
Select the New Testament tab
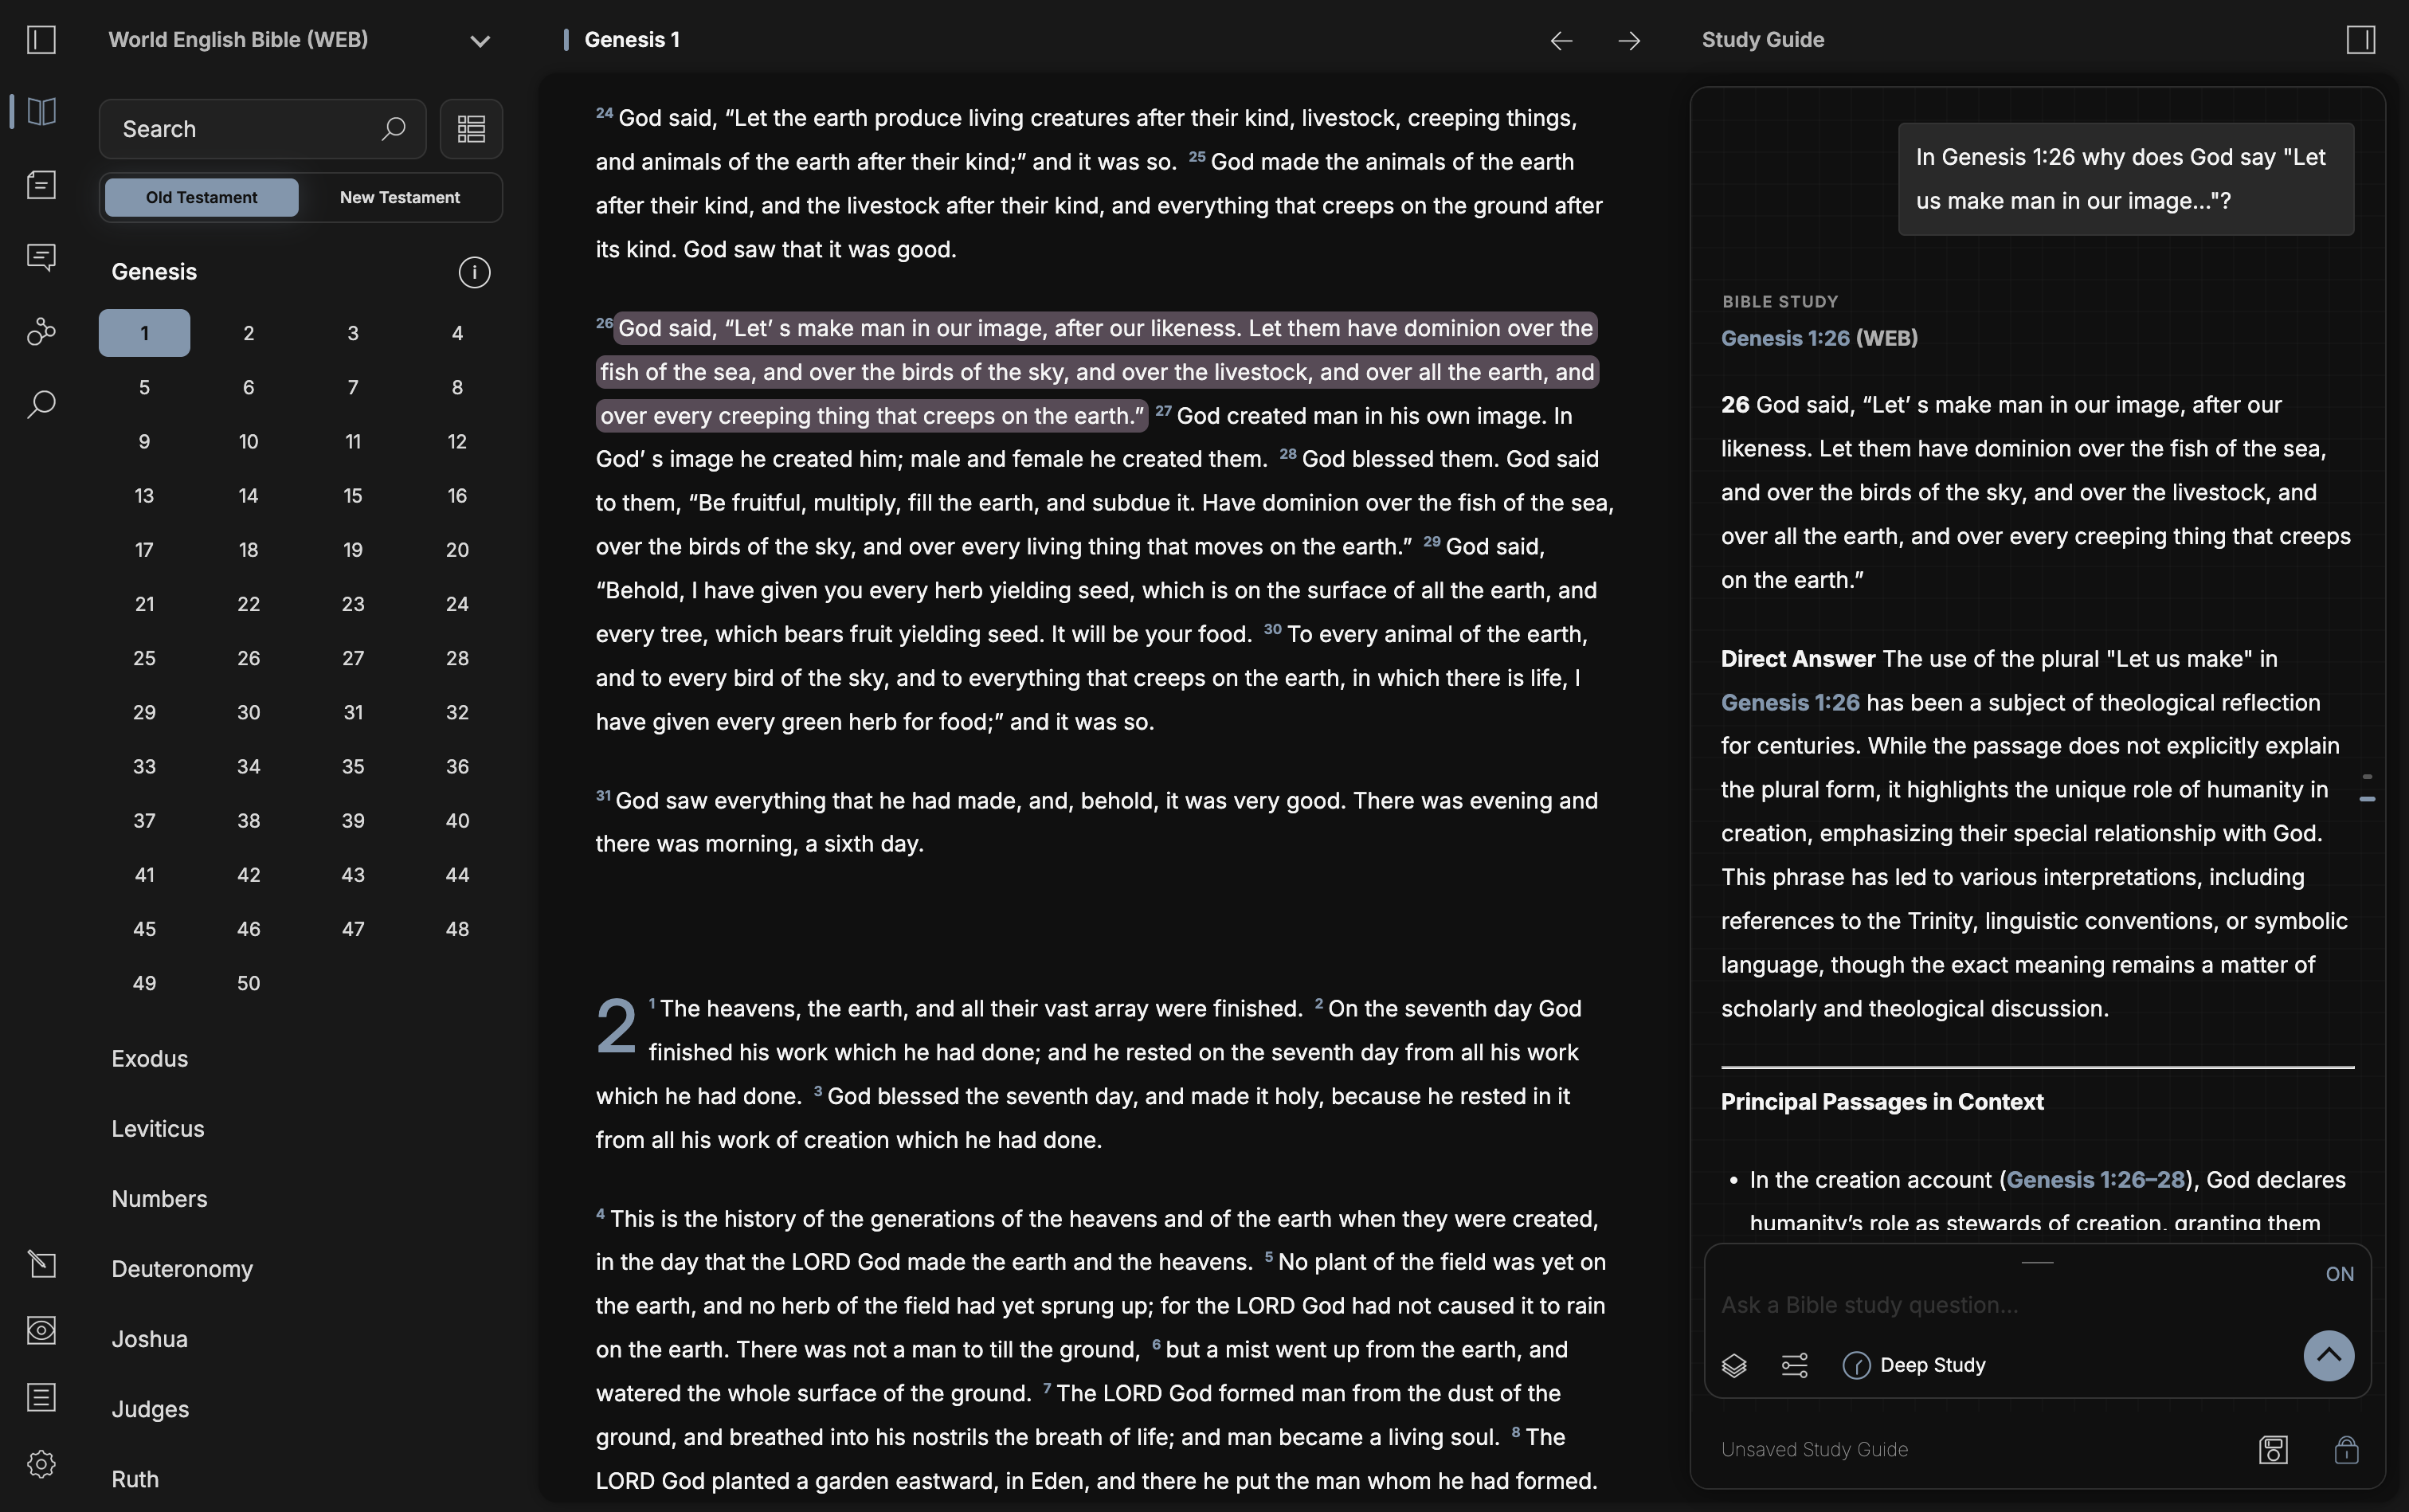pyautogui.click(x=400, y=198)
